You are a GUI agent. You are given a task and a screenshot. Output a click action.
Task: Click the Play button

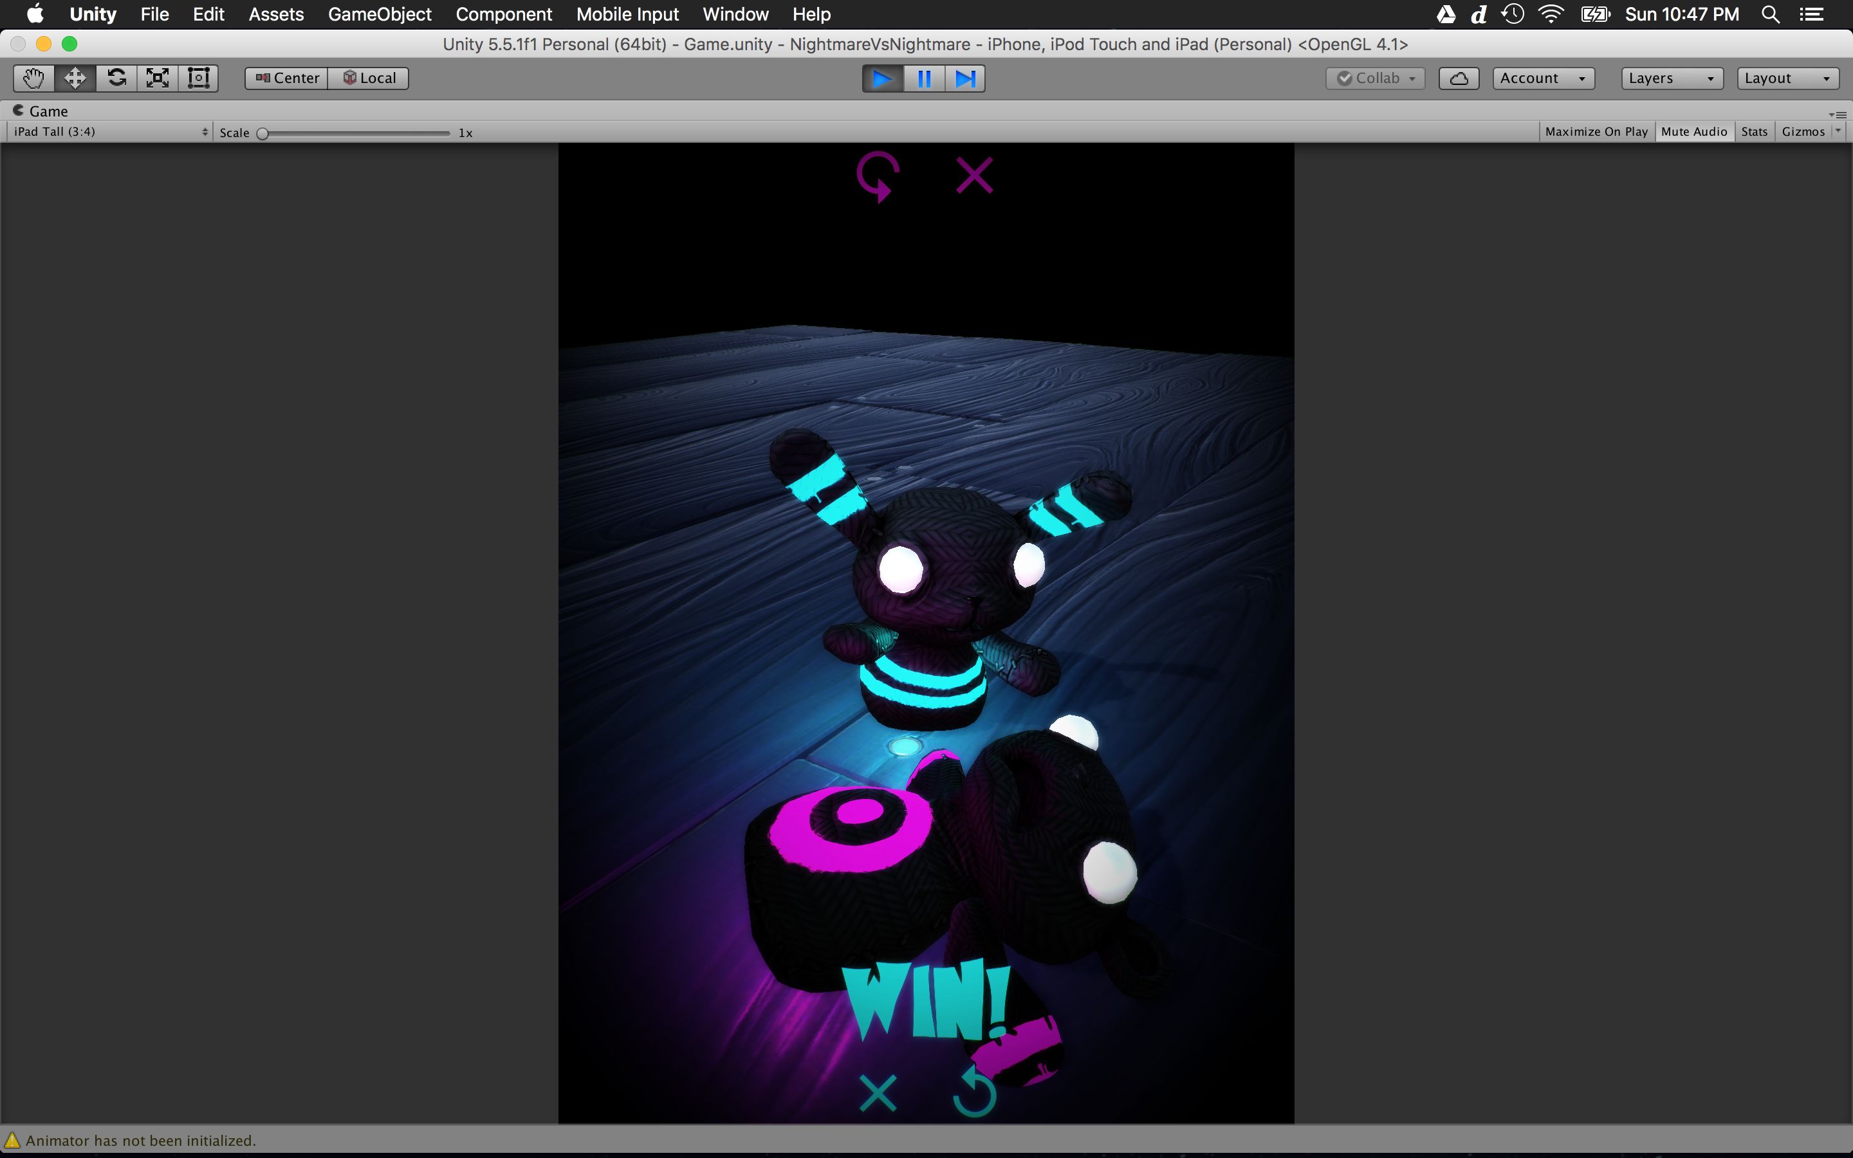click(882, 79)
